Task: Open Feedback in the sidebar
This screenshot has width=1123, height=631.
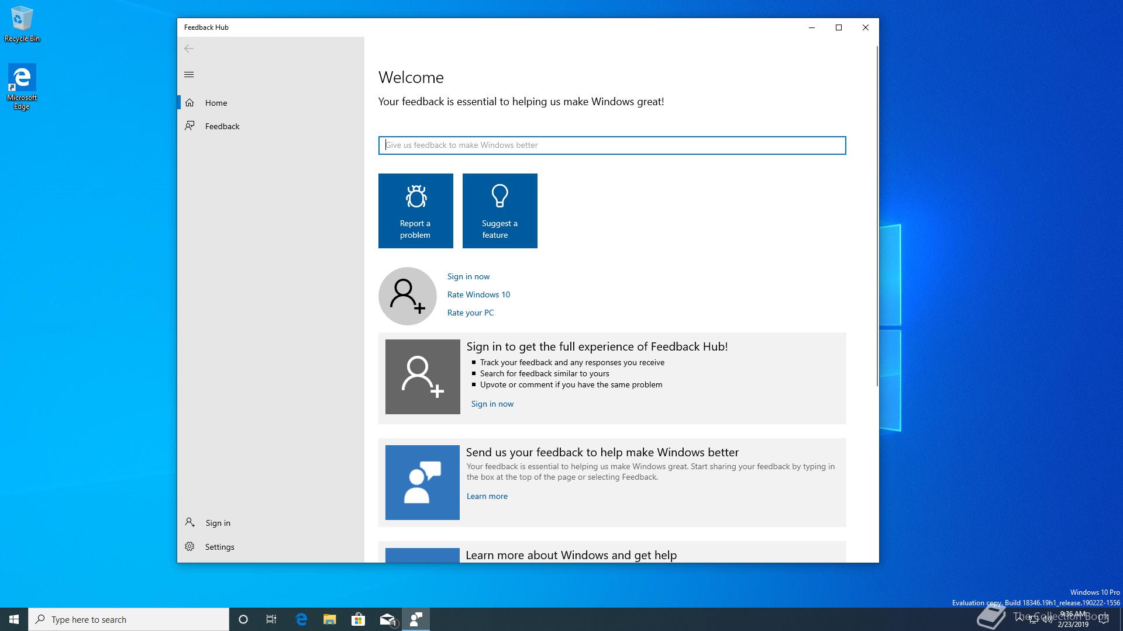Action: 271,126
